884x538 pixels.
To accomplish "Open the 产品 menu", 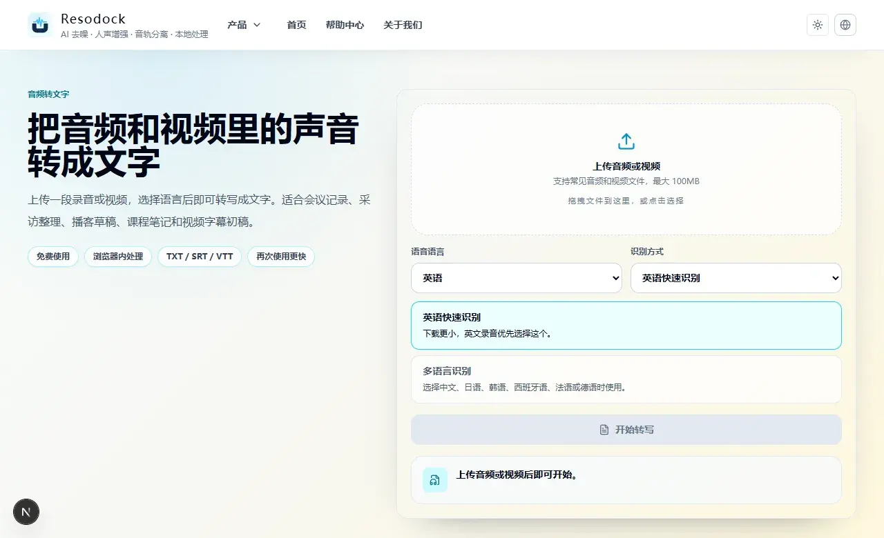I will coord(244,25).
